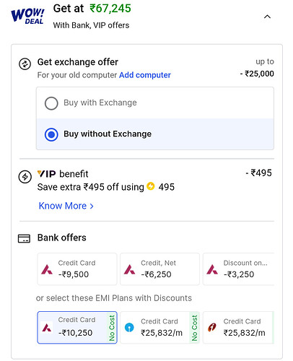293x361 pixels.
Task: Open Credit Card -₹9,500 bank offer
Action: 77,269
